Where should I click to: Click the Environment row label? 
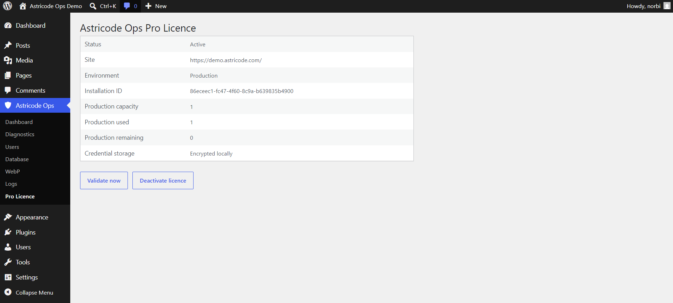pyautogui.click(x=102, y=75)
